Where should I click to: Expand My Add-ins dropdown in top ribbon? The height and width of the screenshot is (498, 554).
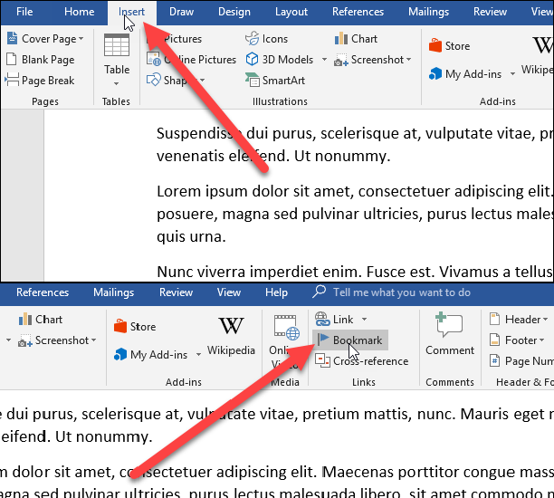(512, 74)
